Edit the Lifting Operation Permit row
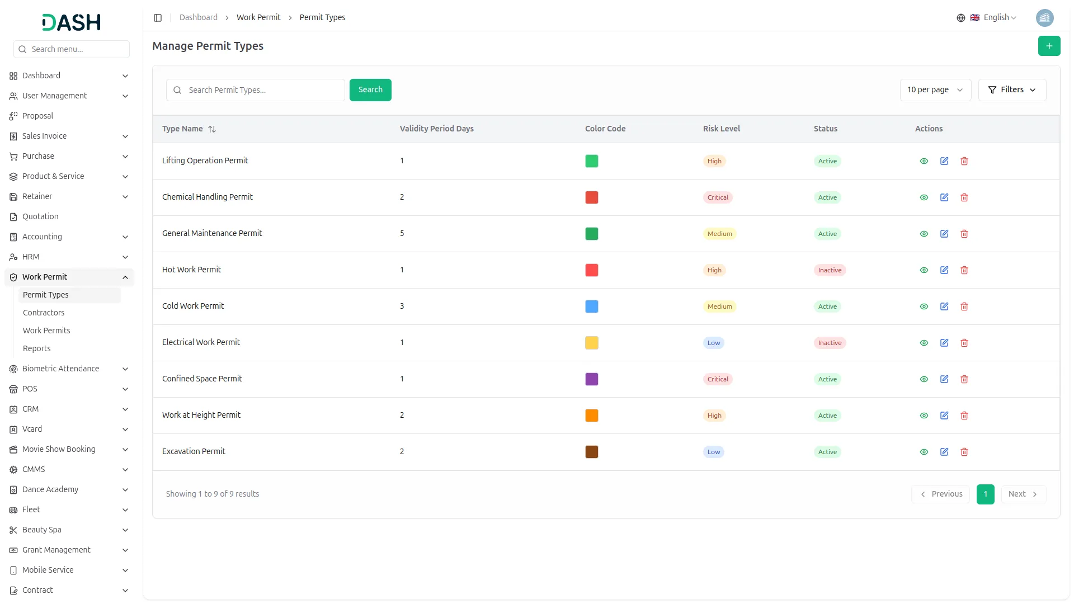 pos(944,161)
